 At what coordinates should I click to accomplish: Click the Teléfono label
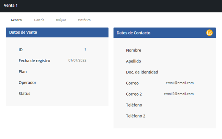[x=134, y=105]
